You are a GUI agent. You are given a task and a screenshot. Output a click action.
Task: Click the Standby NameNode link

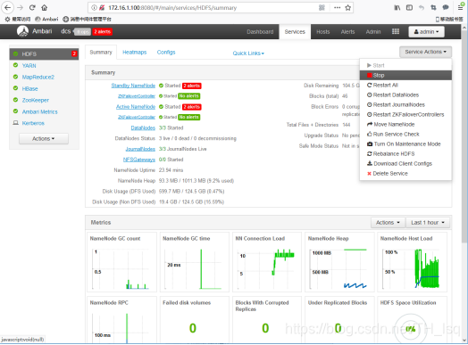[x=133, y=86]
